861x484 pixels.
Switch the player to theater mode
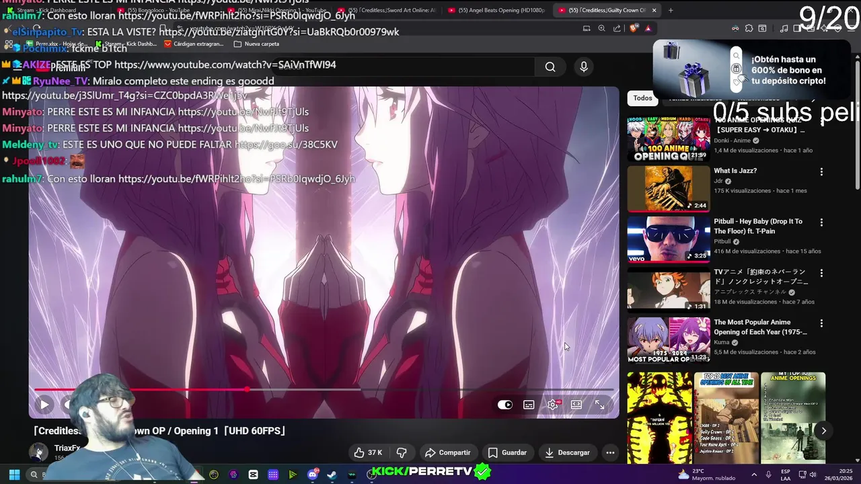point(576,405)
